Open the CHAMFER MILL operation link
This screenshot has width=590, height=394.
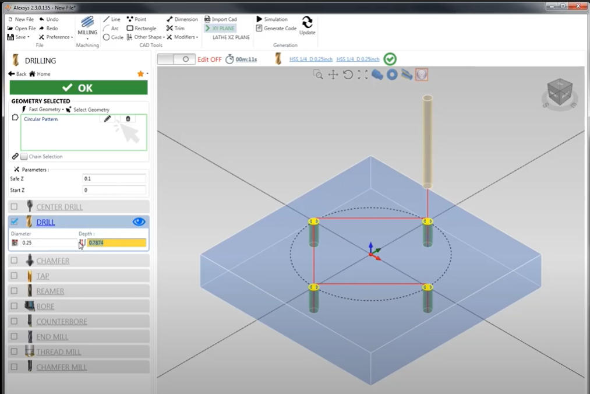[x=62, y=367]
